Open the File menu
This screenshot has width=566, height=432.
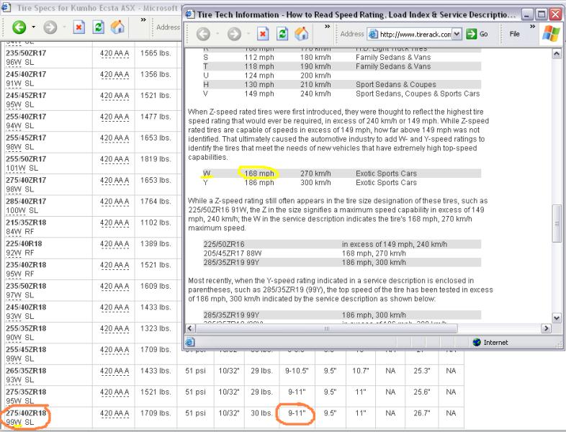coord(514,34)
